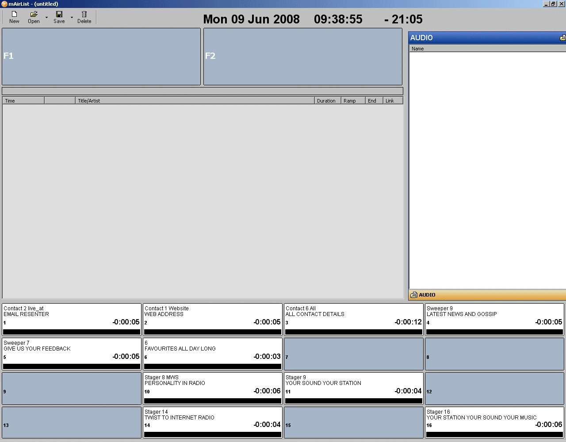566x442 pixels.
Task: Play cart 3 Contact 6 All
Action: pos(354,319)
